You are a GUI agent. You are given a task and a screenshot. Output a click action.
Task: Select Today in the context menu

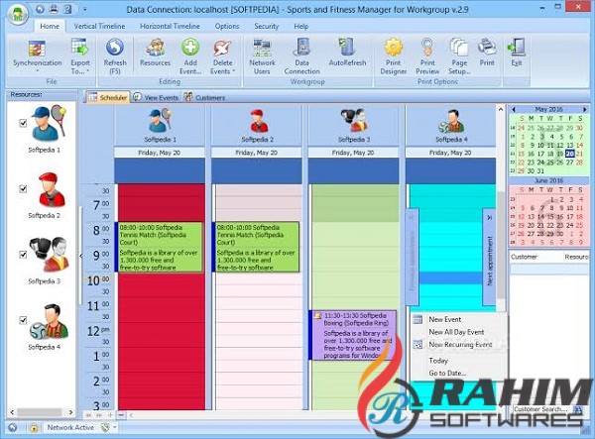(438, 361)
